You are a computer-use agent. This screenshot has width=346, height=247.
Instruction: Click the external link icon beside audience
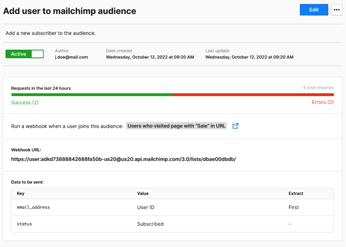point(235,126)
